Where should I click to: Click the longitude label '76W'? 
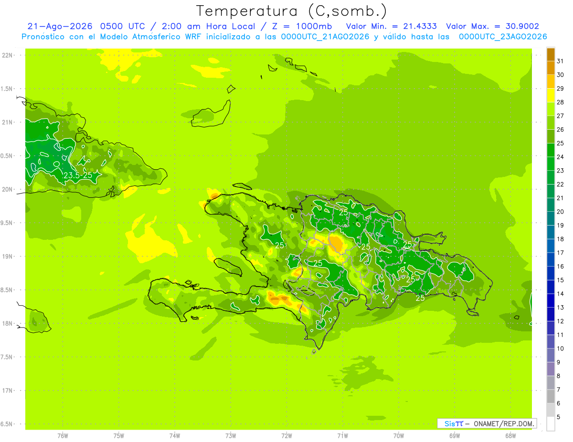(x=63, y=436)
